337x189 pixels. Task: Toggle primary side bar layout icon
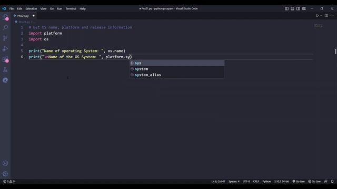click(x=286, y=8)
